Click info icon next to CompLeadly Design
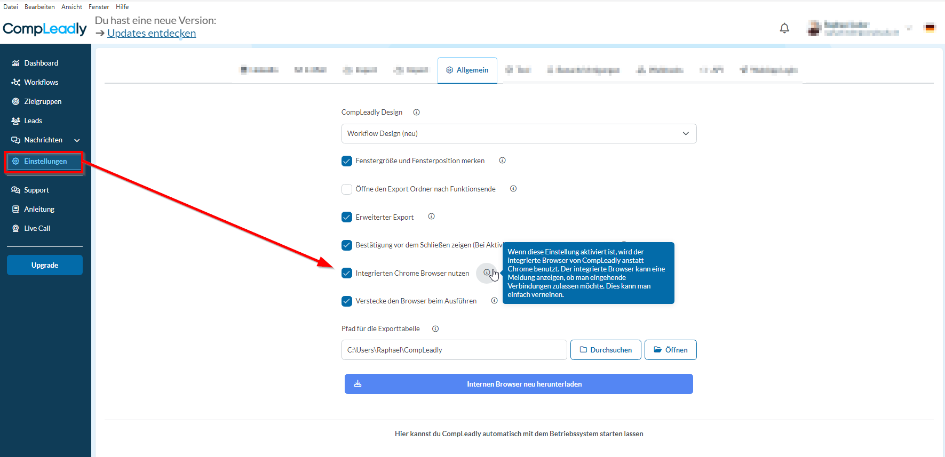The image size is (945, 457). point(416,113)
